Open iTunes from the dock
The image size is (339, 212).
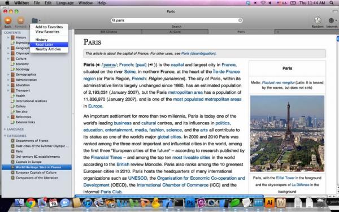[88, 203]
